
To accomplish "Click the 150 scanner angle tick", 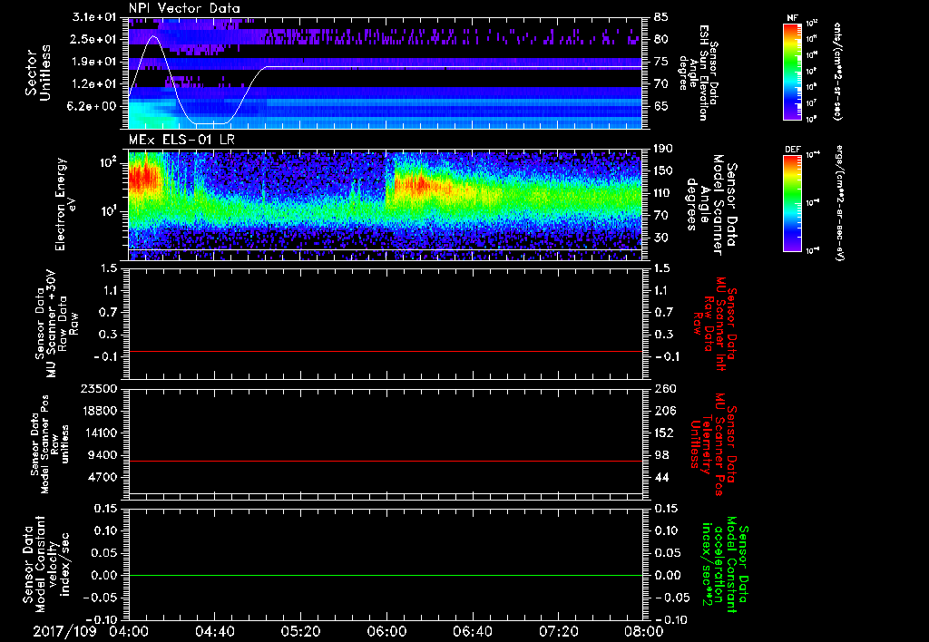I will point(663,170).
